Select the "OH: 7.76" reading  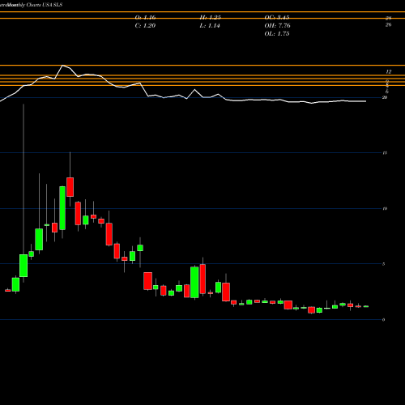tap(278, 26)
